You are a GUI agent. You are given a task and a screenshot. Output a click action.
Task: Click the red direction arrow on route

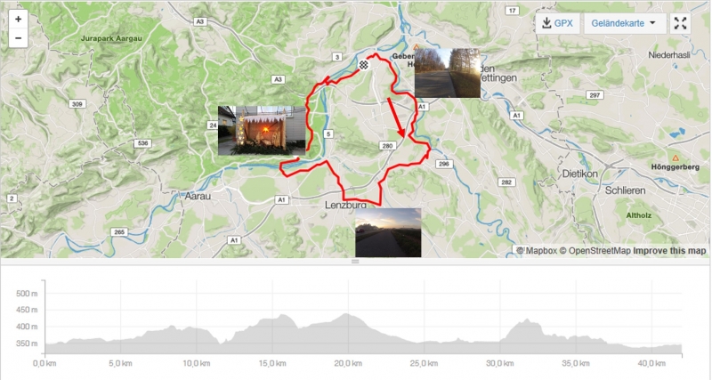pos(396,117)
